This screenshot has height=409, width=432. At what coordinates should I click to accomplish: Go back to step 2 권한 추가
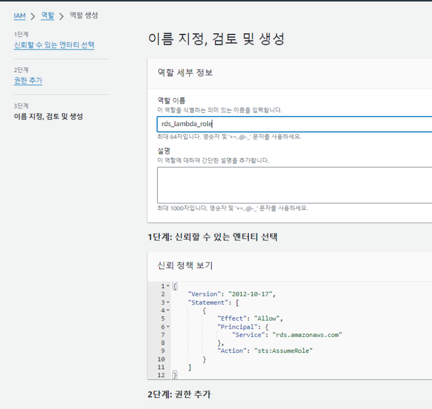tap(28, 81)
